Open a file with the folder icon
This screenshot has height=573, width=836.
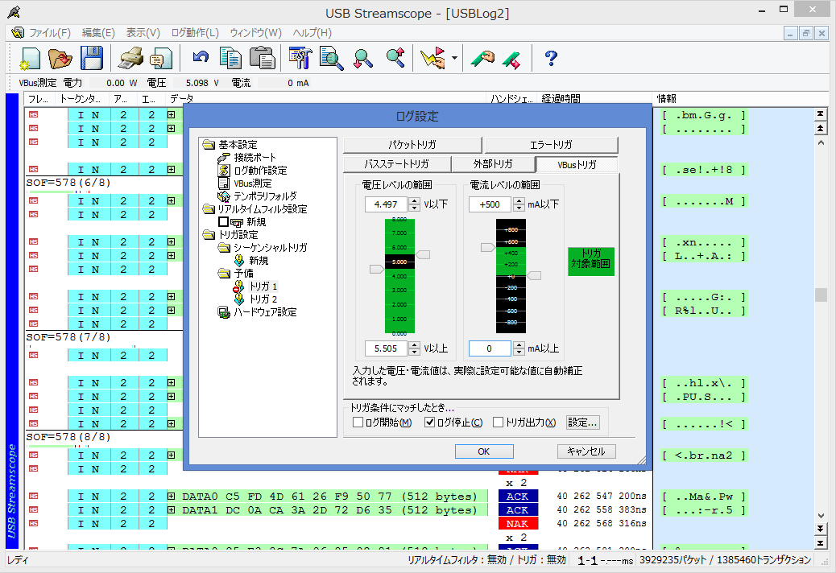[60, 58]
